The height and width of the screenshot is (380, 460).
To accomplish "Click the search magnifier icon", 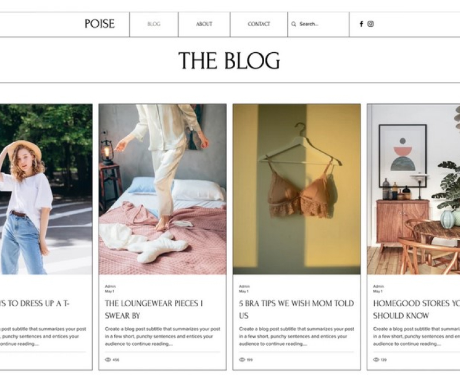I will click(293, 24).
